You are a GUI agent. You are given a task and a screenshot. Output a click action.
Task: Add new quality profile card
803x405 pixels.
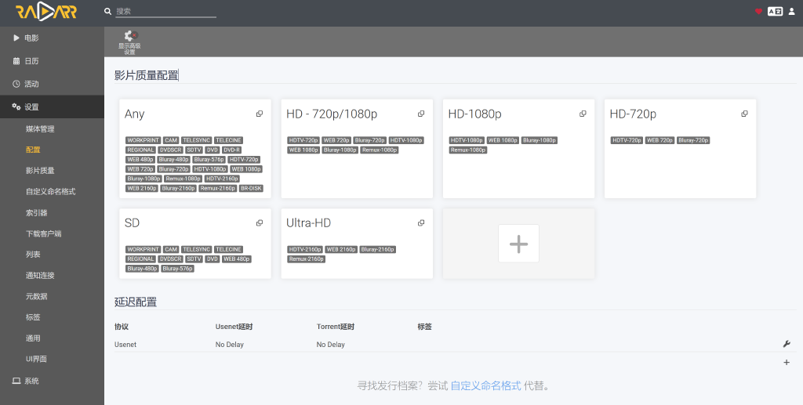(x=518, y=243)
